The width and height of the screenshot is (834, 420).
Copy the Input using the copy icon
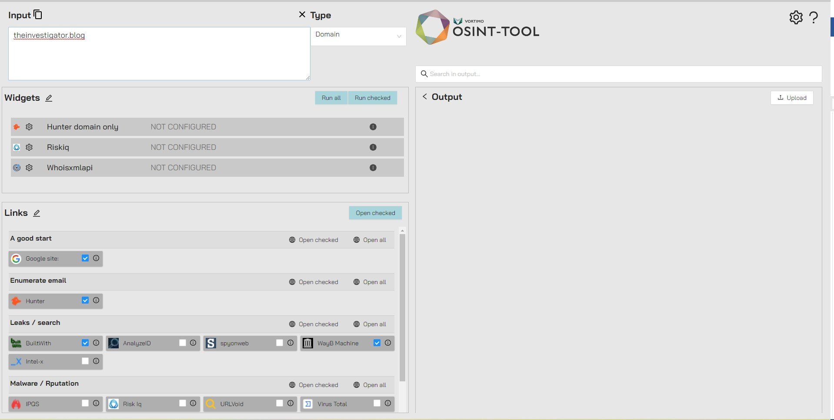pos(38,14)
